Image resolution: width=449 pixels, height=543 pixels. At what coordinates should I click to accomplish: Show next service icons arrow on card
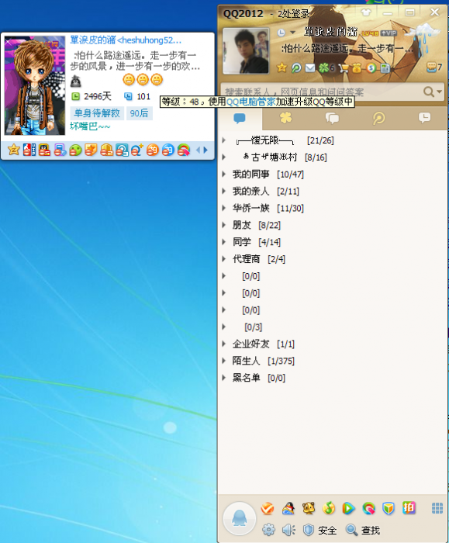tap(206, 150)
